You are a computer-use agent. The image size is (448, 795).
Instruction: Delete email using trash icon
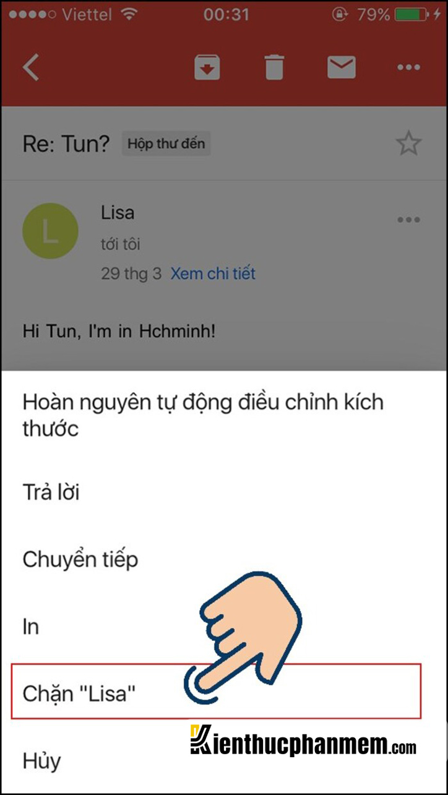pyautogui.click(x=274, y=67)
